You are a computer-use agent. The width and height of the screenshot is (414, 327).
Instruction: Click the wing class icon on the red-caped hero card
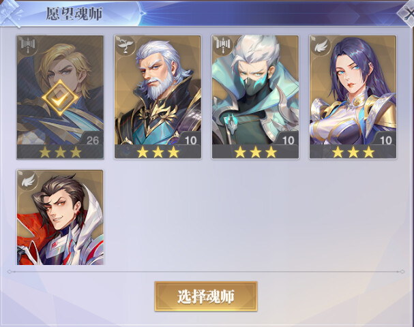(27, 180)
